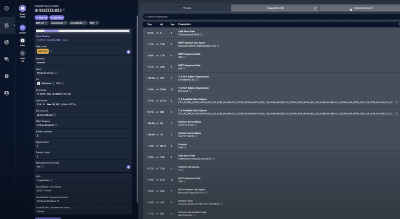Click the user override icon in Risk Level row
The width and height of the screenshot is (400, 219).
click(129, 52)
